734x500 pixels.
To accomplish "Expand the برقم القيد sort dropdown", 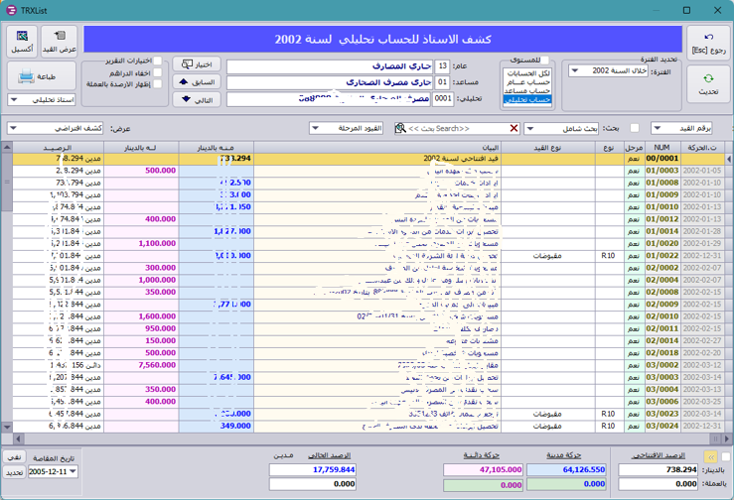I will click(657, 128).
